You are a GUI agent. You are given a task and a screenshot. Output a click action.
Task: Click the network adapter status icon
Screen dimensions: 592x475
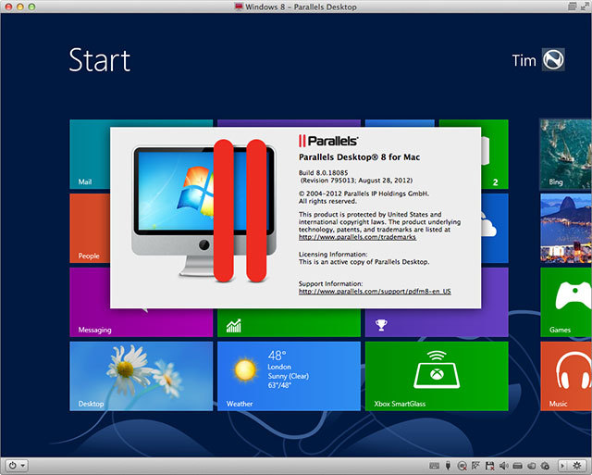tap(475, 465)
